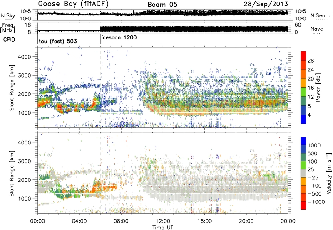Click the blue top of the Velocity color bar
Viewport: 333px width, 230px height.
(x=303, y=141)
